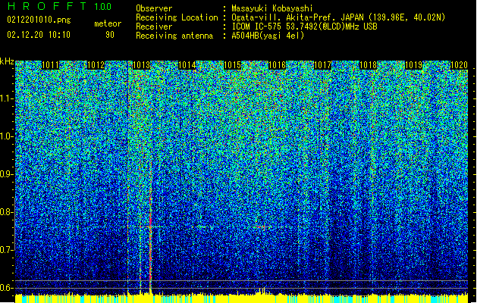Click the HROFFT 1.0.0 title text
Screen dimensions: 477x303
pyautogui.click(x=60, y=6)
